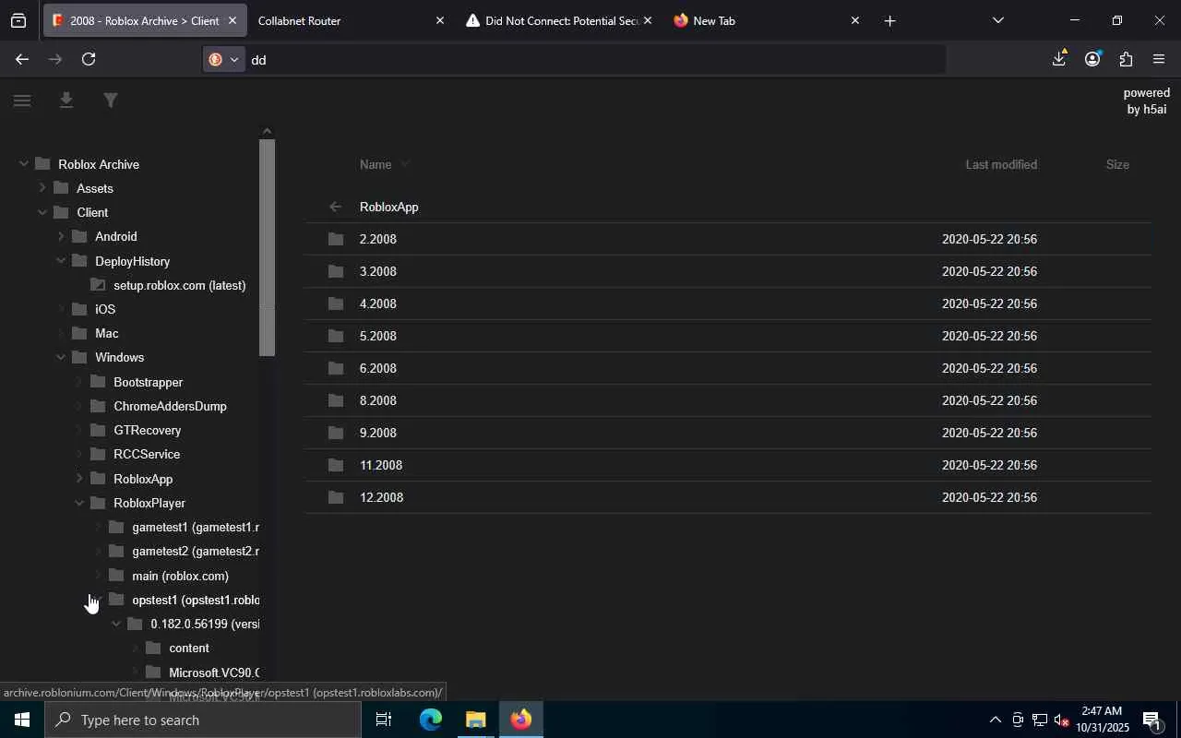Open the Firefox account icon

pyautogui.click(x=1092, y=59)
